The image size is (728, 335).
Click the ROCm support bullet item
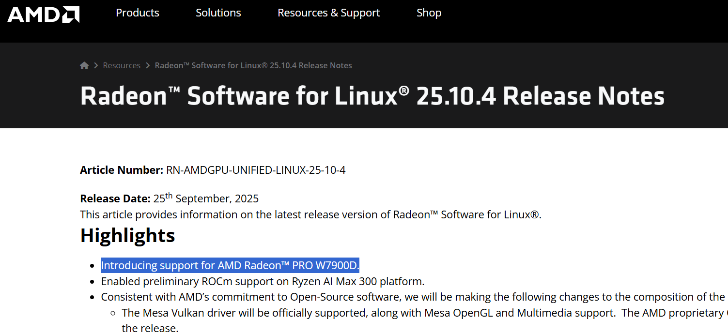(263, 281)
